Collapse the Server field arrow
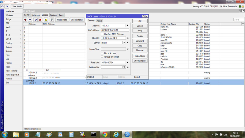Viewport: 245px width, 138px height. coord(128,43)
